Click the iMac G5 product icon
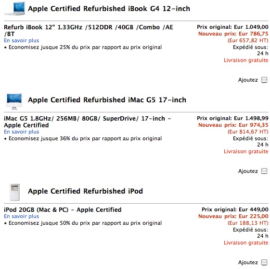 pyautogui.click(x=14, y=101)
